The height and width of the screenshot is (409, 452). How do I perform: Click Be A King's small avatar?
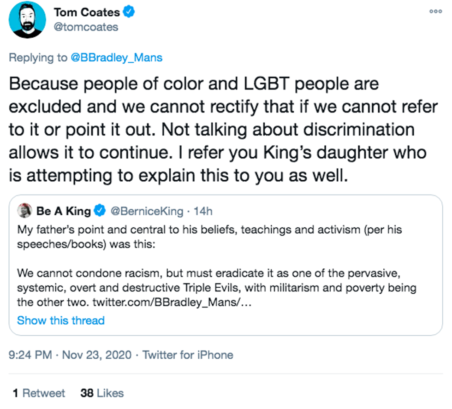click(x=24, y=211)
